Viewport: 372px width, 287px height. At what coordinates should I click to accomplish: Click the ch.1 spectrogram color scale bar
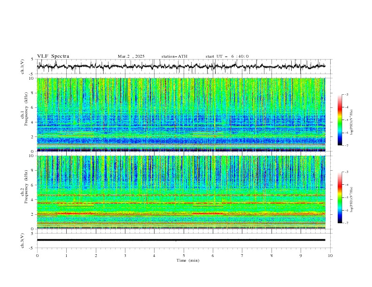point(340,120)
